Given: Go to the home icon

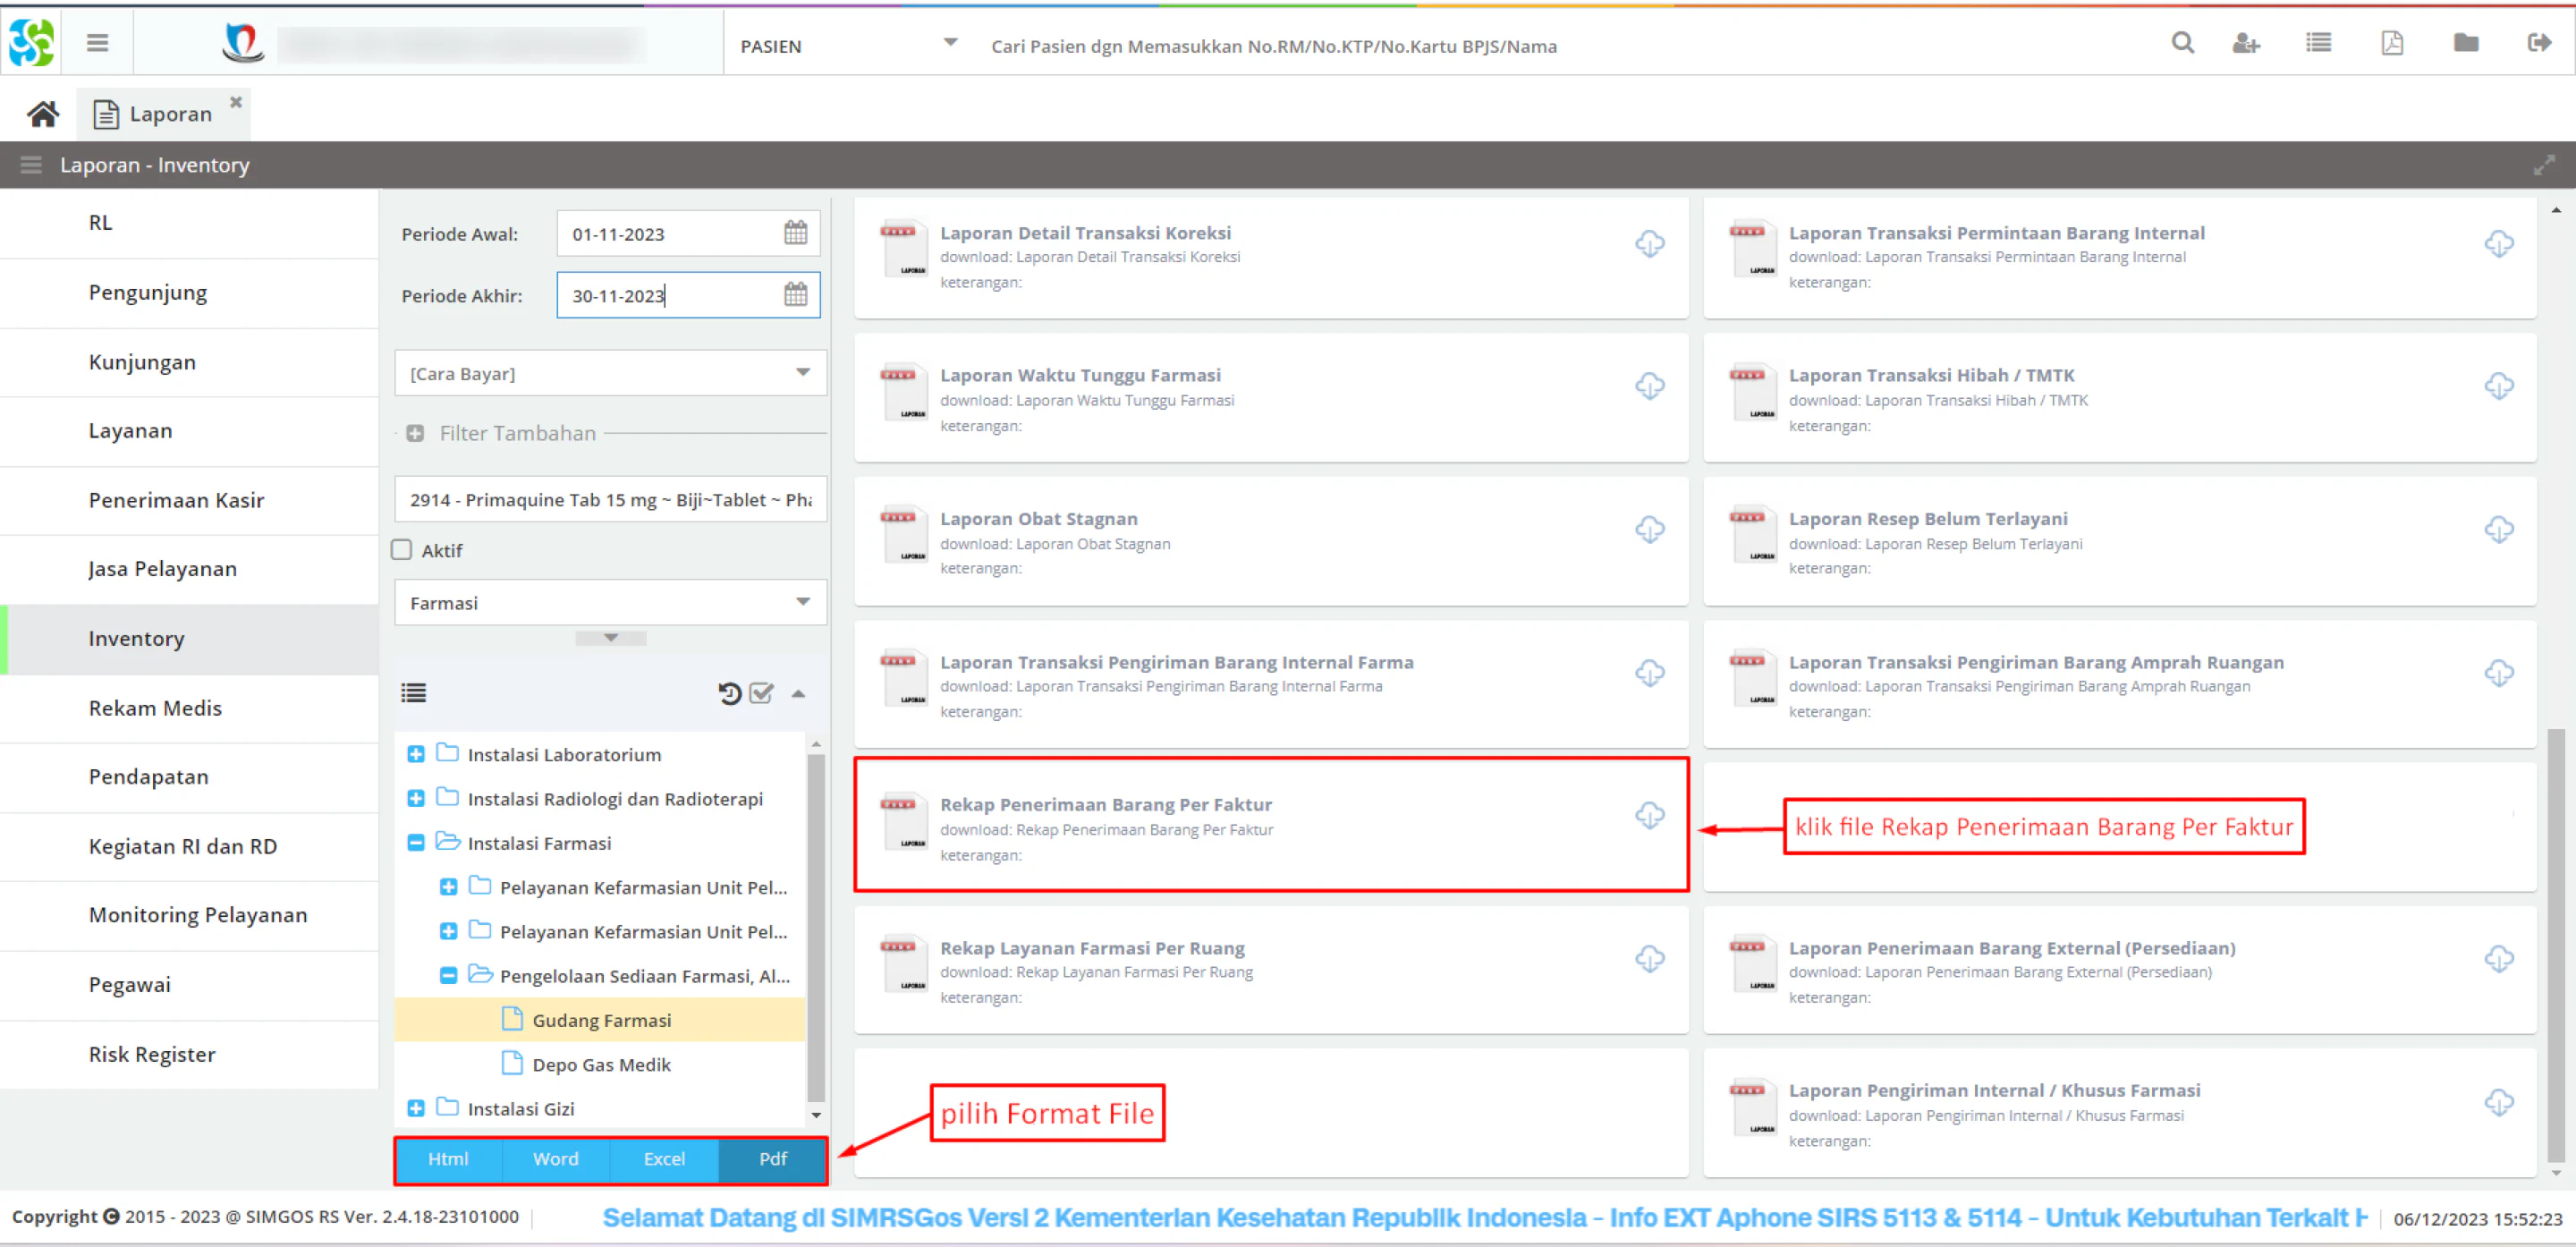Looking at the screenshot, I should [x=42, y=114].
